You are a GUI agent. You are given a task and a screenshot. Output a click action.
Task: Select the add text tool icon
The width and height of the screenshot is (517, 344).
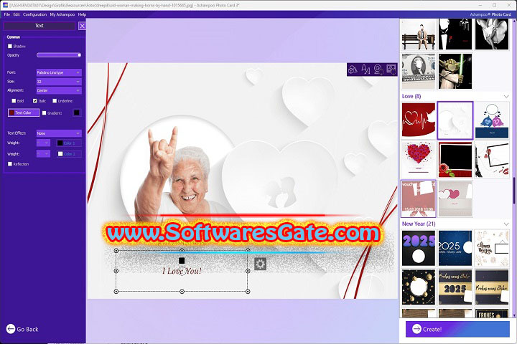coord(365,70)
